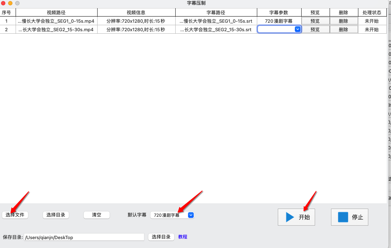Click row 2 未开始 status cell

tap(372, 29)
